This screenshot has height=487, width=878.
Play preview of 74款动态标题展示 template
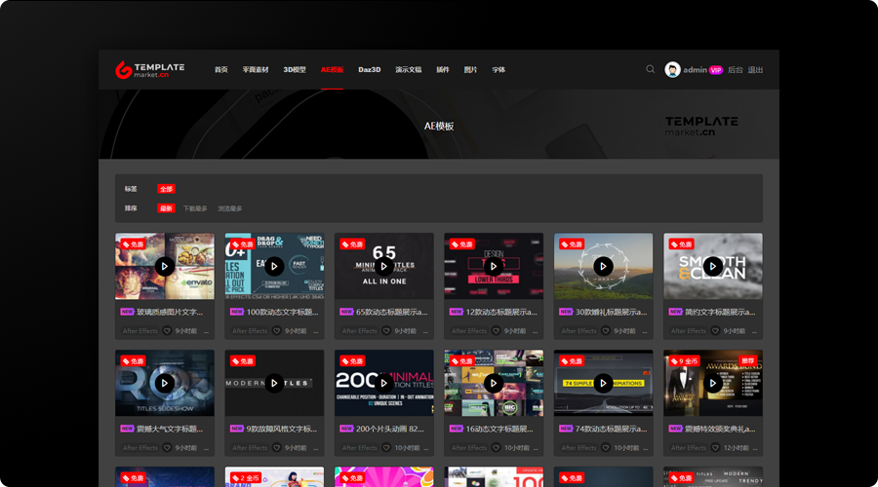click(603, 383)
